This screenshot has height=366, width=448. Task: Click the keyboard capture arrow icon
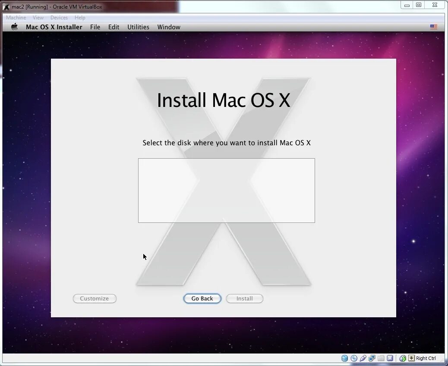pyautogui.click(x=411, y=358)
